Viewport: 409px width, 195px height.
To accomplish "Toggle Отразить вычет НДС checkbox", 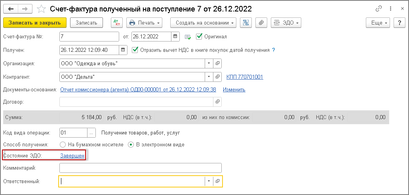I will click(x=135, y=50).
